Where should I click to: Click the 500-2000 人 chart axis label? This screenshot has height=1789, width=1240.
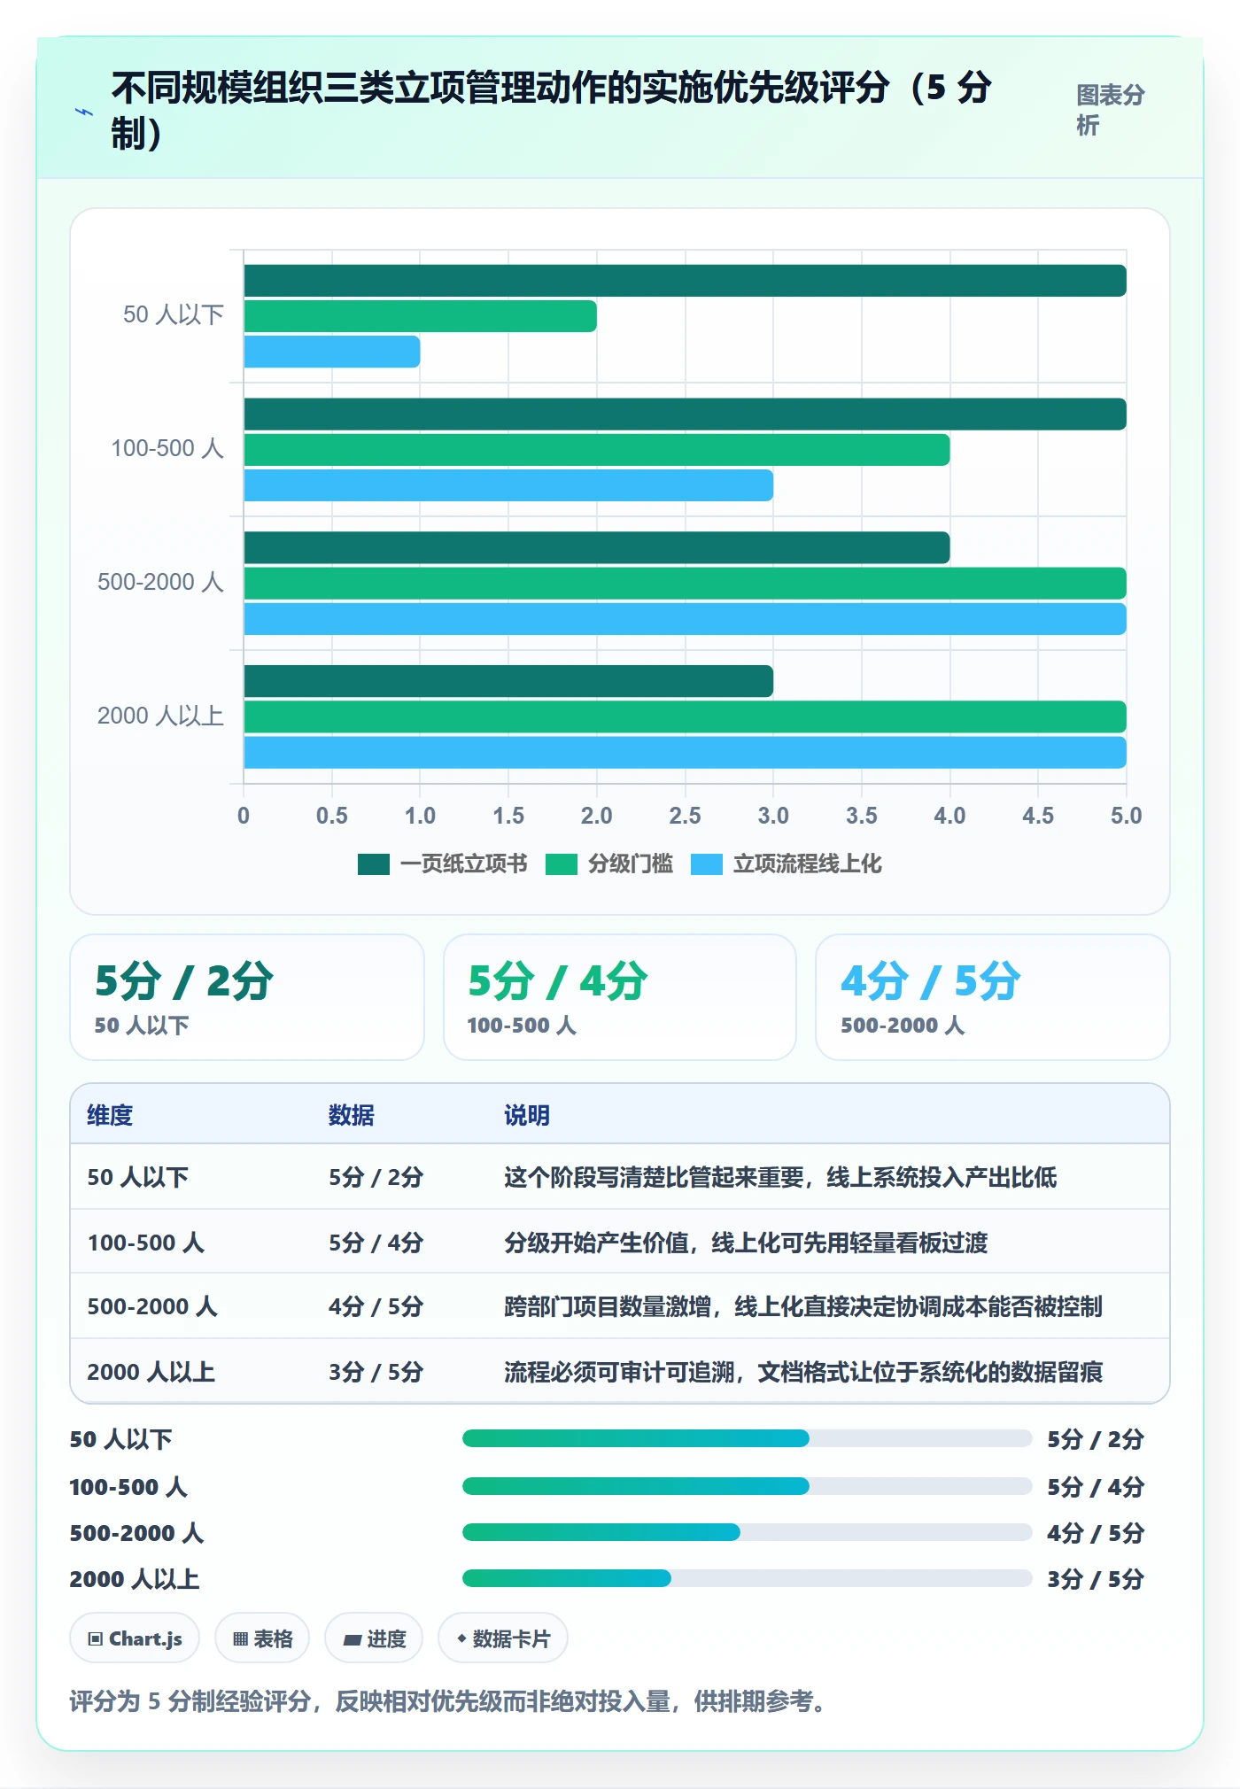pyautogui.click(x=160, y=582)
